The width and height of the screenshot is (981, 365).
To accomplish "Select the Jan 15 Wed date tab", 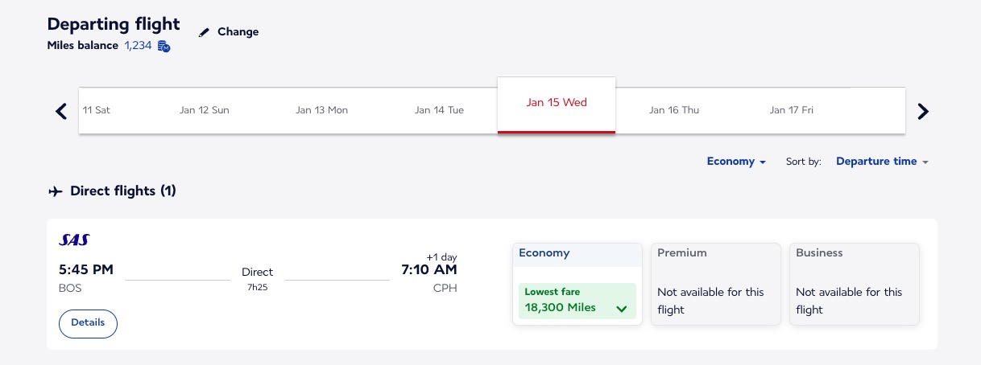I will point(557,103).
